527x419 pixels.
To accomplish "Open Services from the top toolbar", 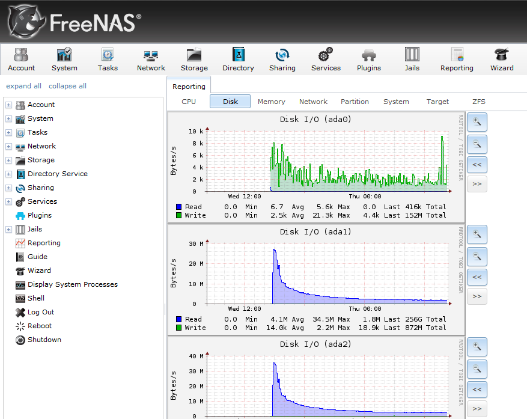I will coord(326,60).
